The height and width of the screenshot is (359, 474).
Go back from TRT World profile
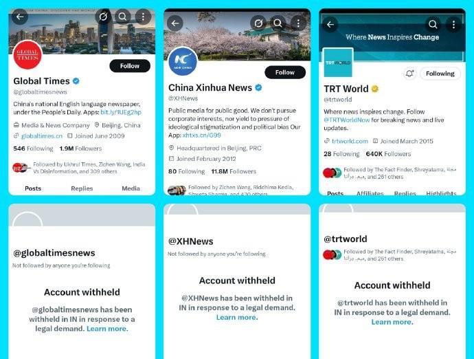[330, 25]
